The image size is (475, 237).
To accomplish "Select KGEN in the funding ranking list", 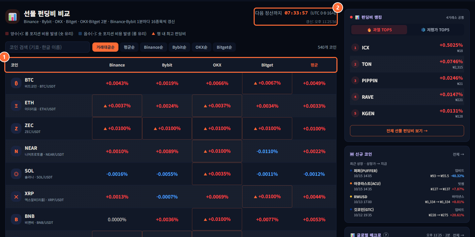I will click(407, 113).
